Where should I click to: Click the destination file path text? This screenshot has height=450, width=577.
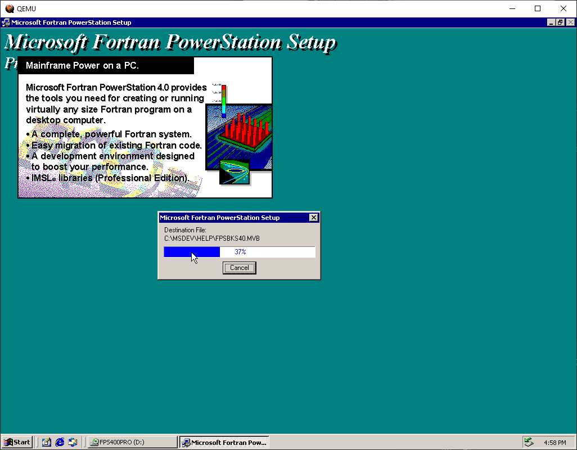[212, 238]
